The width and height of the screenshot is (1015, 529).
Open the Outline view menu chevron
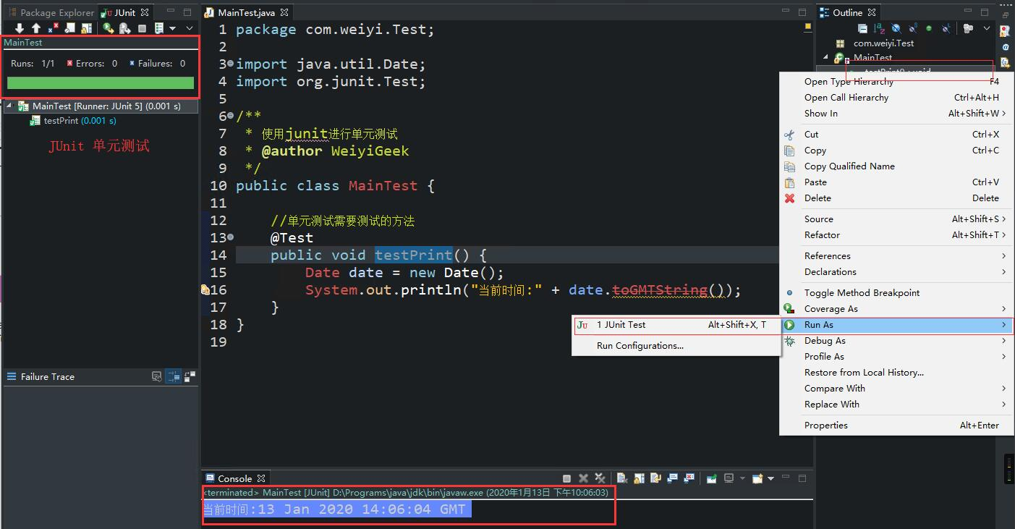click(987, 28)
